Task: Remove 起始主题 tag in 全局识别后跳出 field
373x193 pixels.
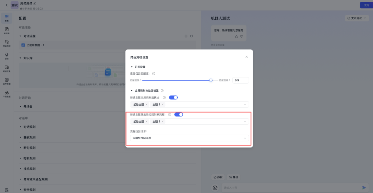Action: pyautogui.click(x=146, y=104)
